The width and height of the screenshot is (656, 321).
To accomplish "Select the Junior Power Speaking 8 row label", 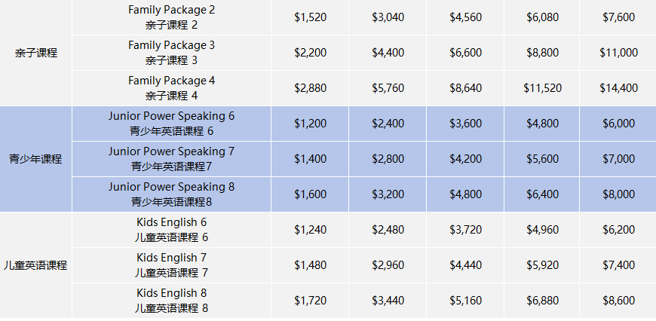I will [171, 194].
